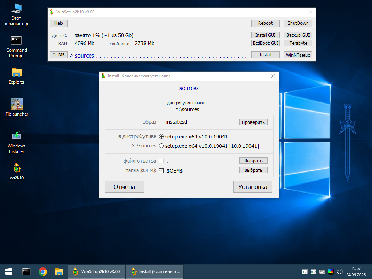
Task: Launch WinNTsetup from WinSetup2k10
Action: click(x=298, y=55)
